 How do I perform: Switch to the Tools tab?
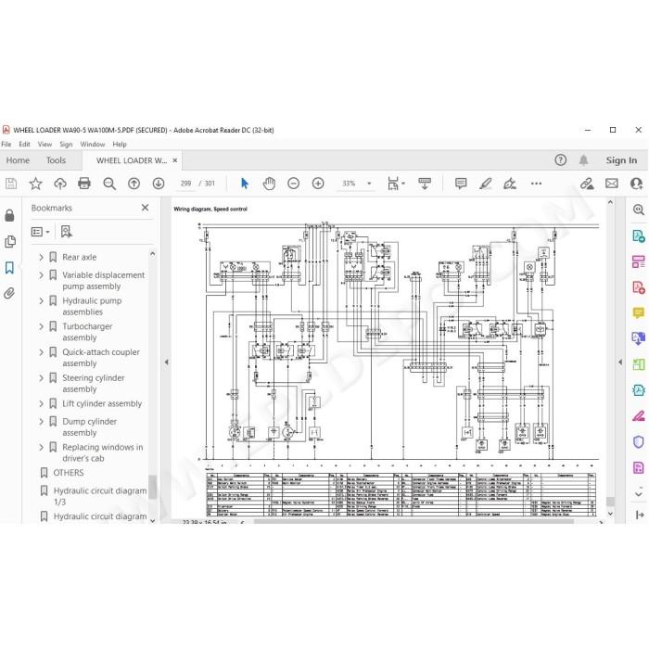click(x=56, y=160)
